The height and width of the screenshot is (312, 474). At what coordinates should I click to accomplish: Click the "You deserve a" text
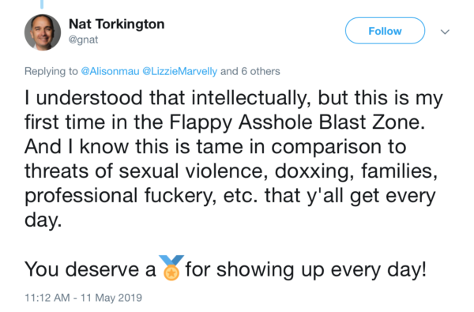click(x=90, y=269)
